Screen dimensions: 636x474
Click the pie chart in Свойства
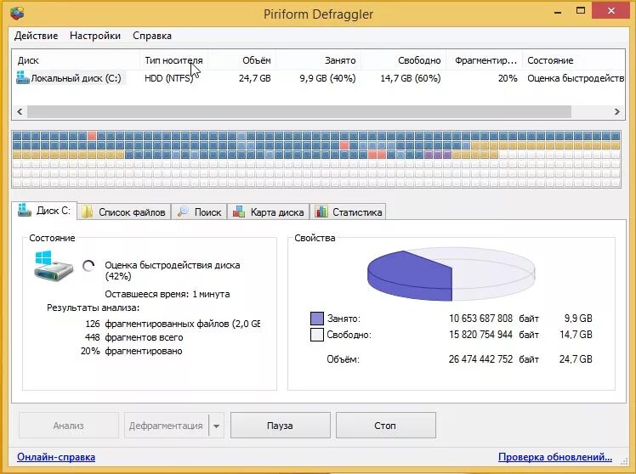pos(451,274)
